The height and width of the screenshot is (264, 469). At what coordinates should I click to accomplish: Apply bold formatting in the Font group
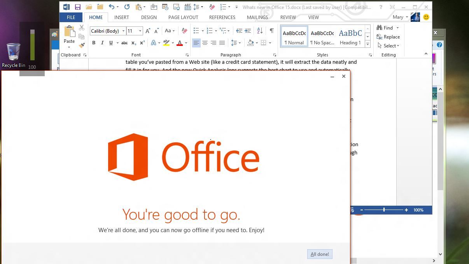tap(93, 43)
